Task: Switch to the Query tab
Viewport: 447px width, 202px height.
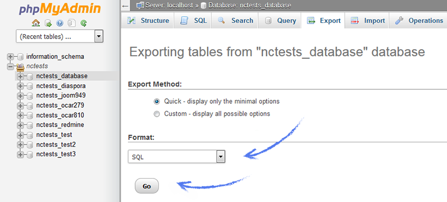Action: (x=279, y=21)
